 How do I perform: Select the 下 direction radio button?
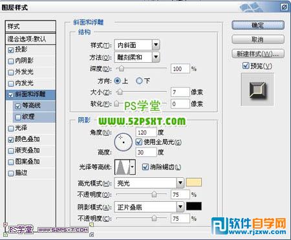[139, 81]
